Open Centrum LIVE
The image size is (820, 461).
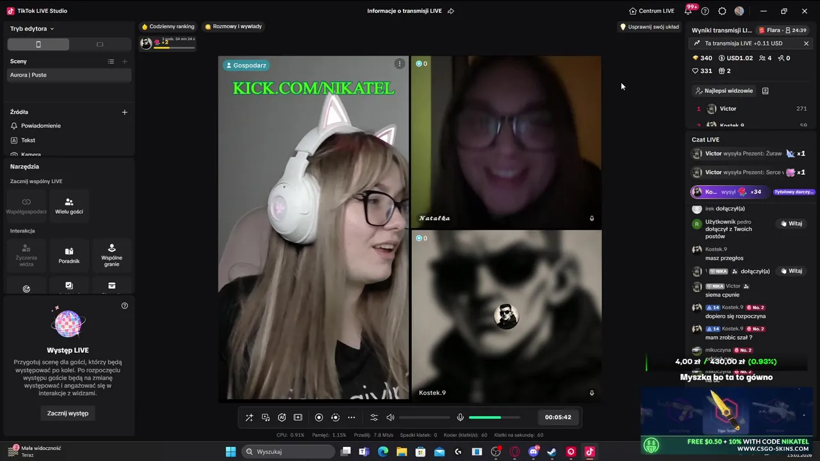click(x=652, y=11)
